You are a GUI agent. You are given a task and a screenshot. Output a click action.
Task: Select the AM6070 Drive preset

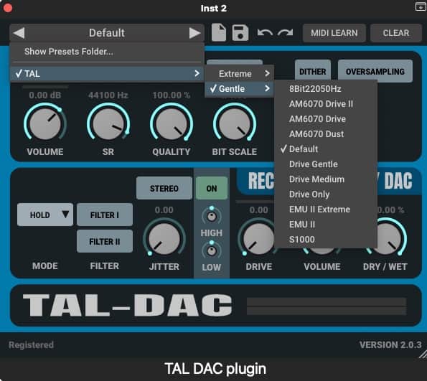coord(326,119)
